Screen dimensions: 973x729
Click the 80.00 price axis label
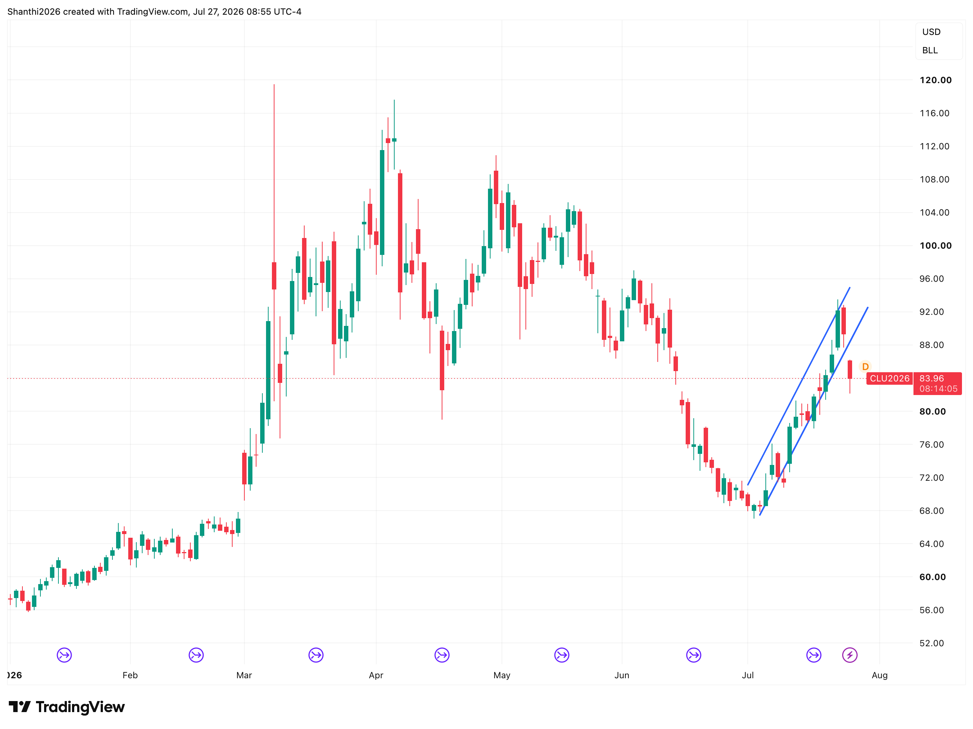[933, 412]
